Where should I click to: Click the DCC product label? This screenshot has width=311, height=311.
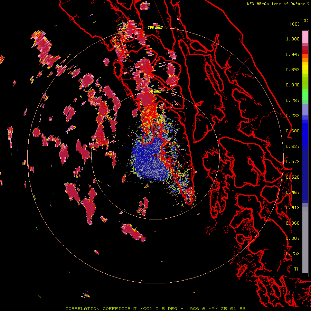(303, 21)
